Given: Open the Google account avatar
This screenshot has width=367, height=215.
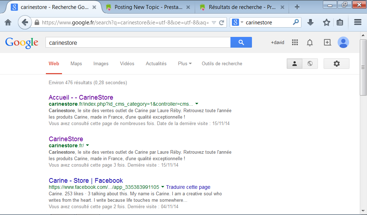Looking at the screenshot, I should tap(343, 42).
